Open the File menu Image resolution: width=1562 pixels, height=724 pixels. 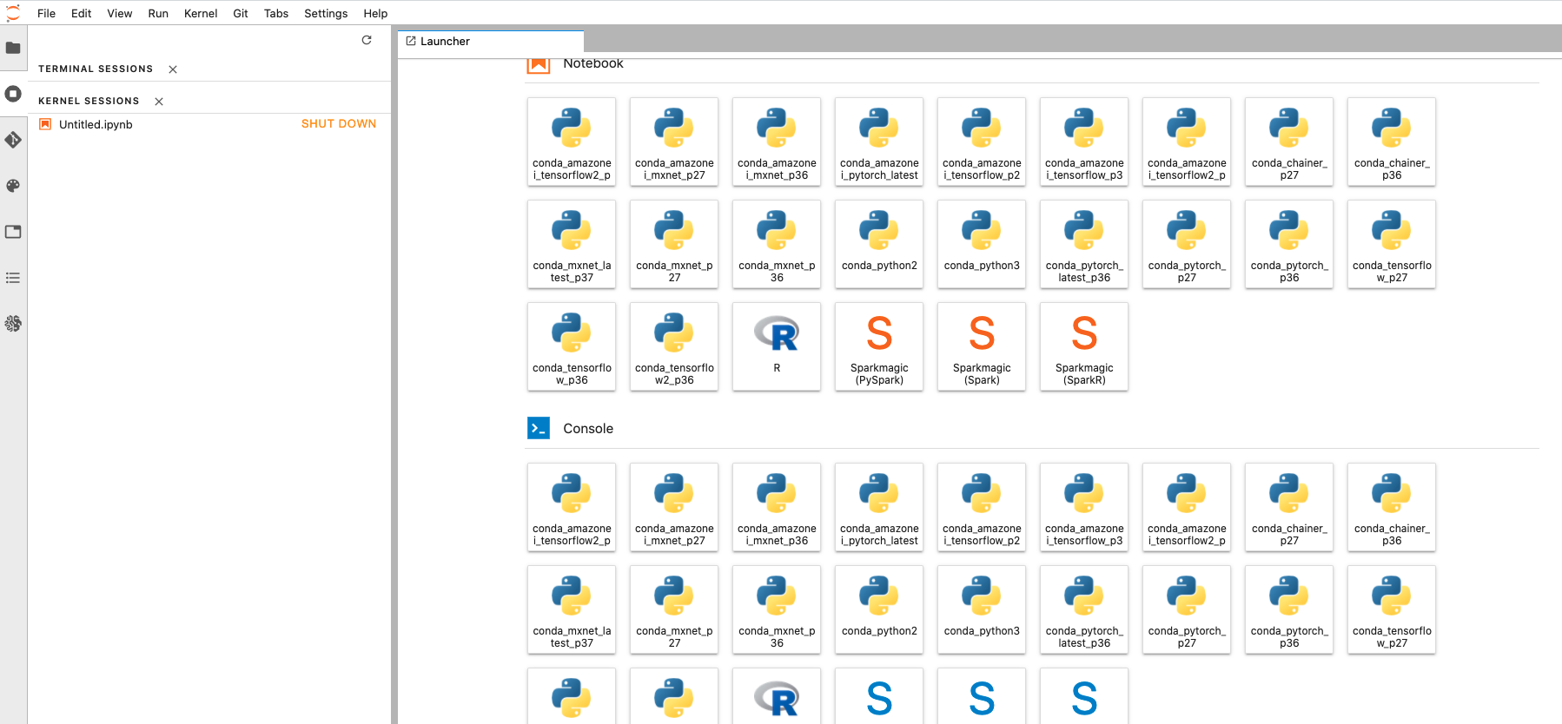(46, 13)
